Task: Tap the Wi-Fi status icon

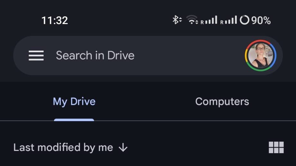Action: (192, 20)
